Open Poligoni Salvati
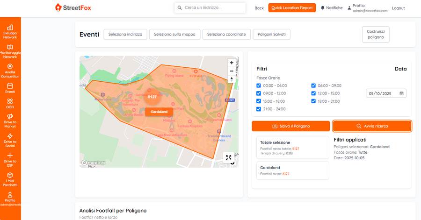 [271, 34]
